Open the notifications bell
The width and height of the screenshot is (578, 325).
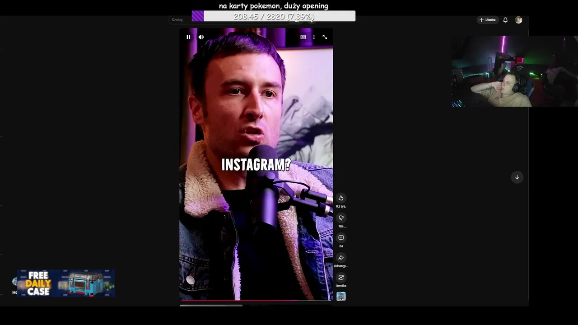505,20
